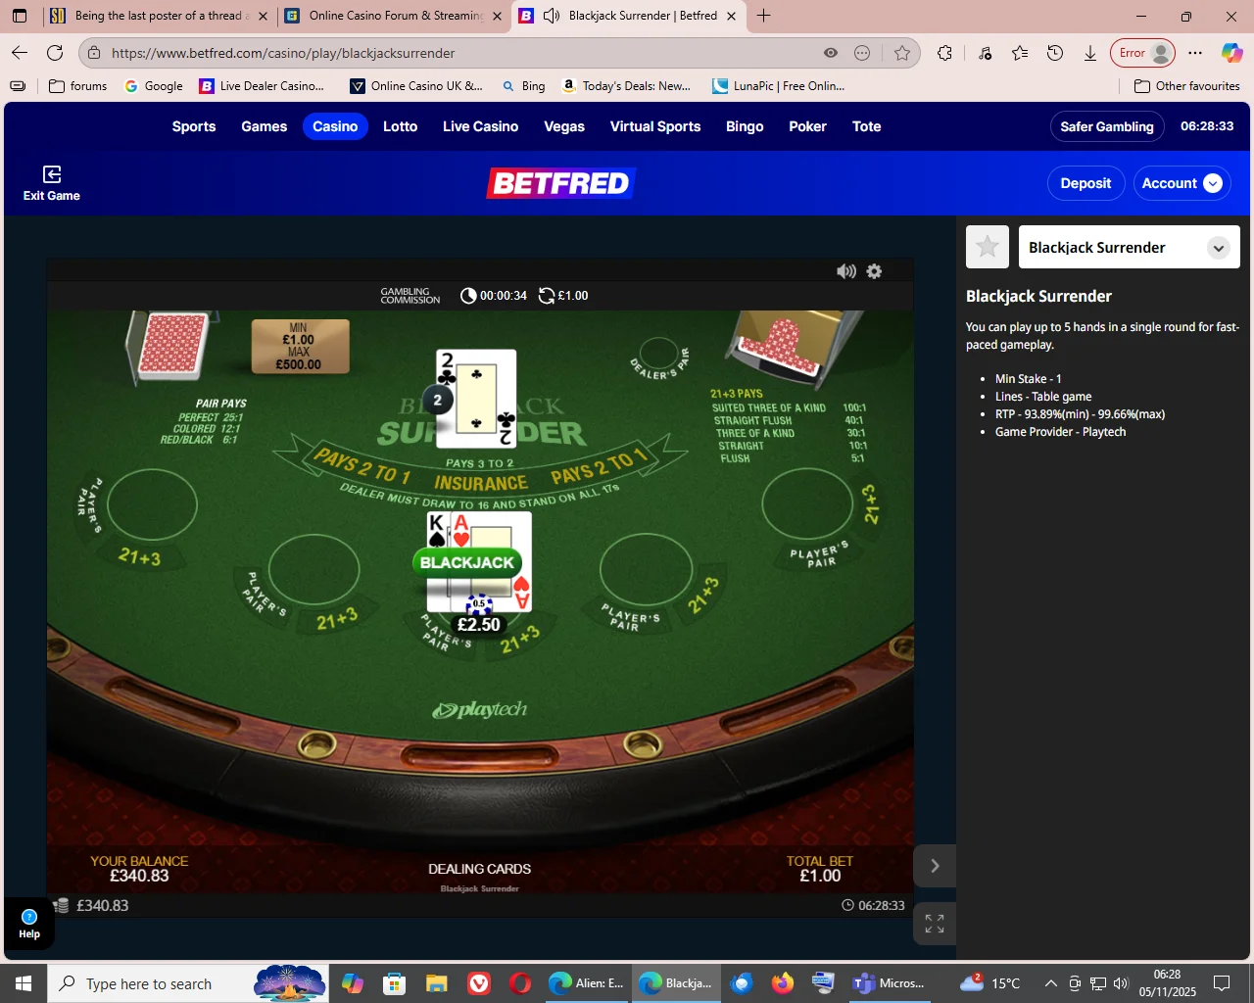The width and height of the screenshot is (1254, 1003).
Task: Open Firefox from taskbar
Action: tap(782, 983)
